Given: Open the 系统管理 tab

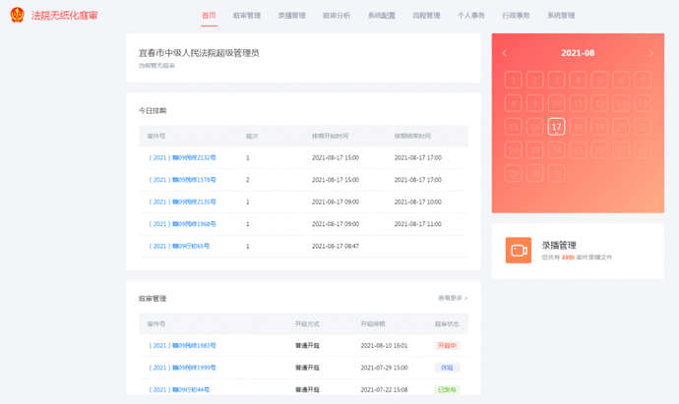Looking at the screenshot, I should click(561, 16).
